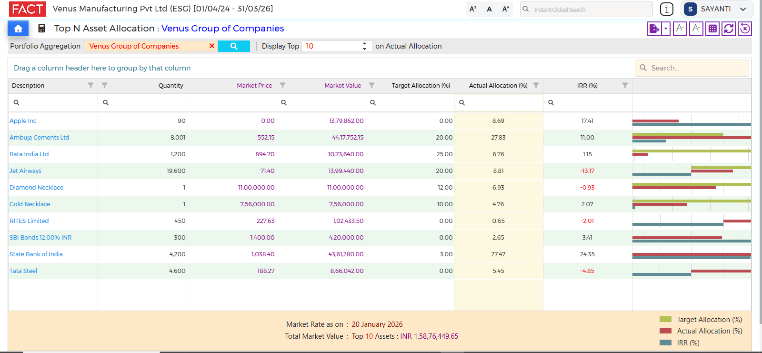
Task: Open the column chooser grid icon
Action: point(712,29)
